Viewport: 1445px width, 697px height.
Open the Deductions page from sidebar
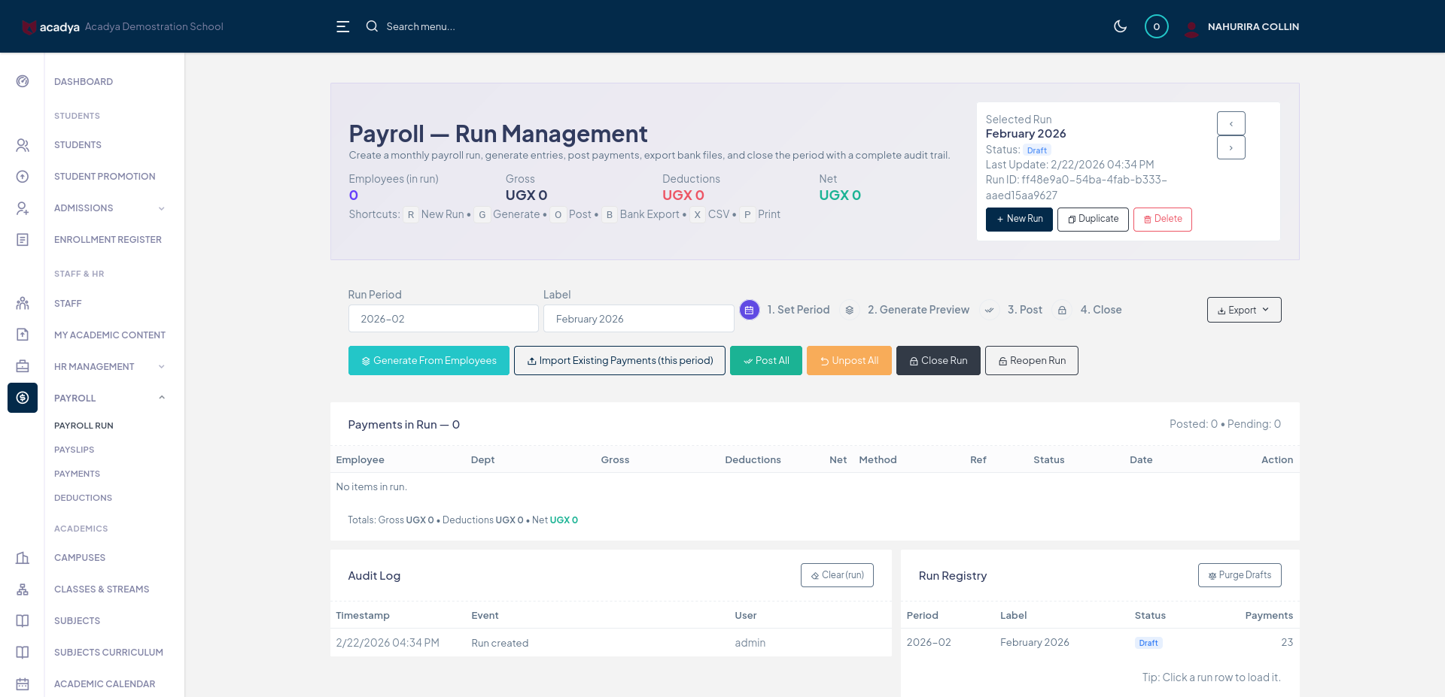(x=83, y=497)
